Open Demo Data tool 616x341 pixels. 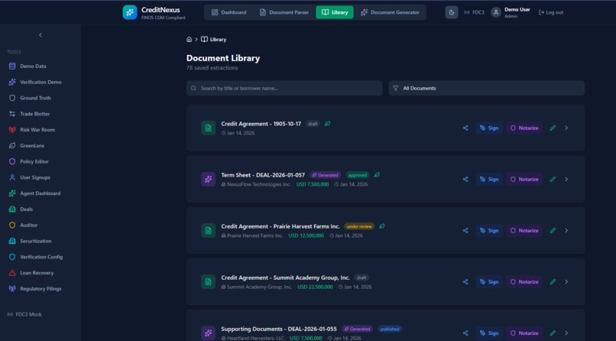click(x=33, y=67)
